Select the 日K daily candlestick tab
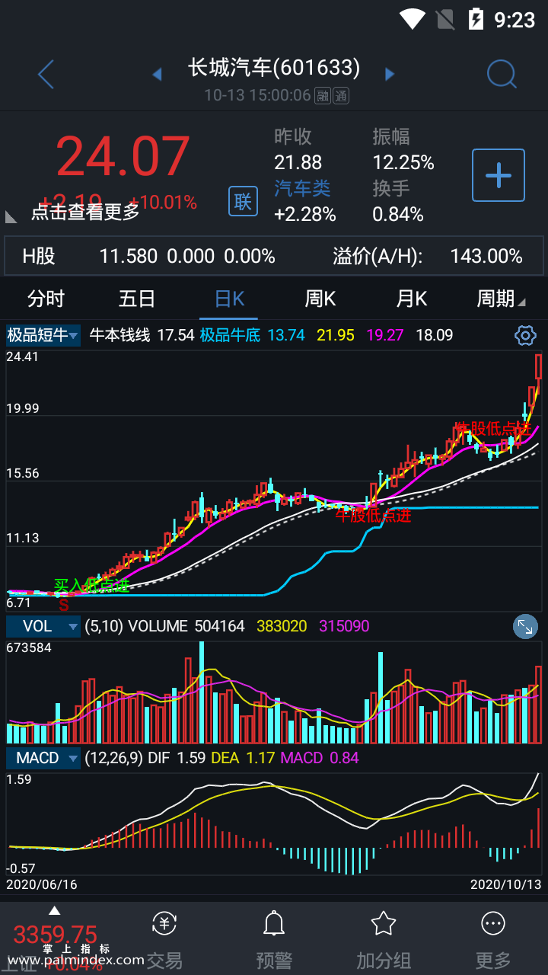 click(229, 299)
